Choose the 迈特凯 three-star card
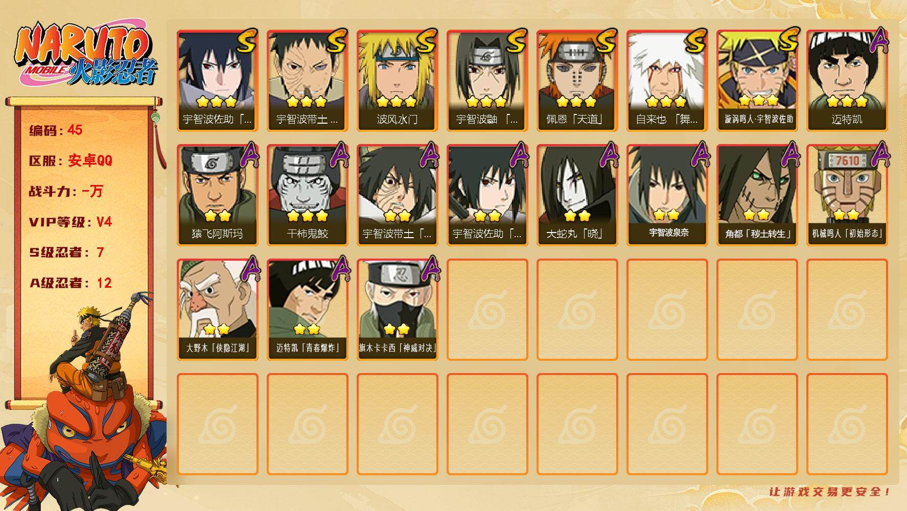The width and height of the screenshot is (907, 511). point(847,81)
